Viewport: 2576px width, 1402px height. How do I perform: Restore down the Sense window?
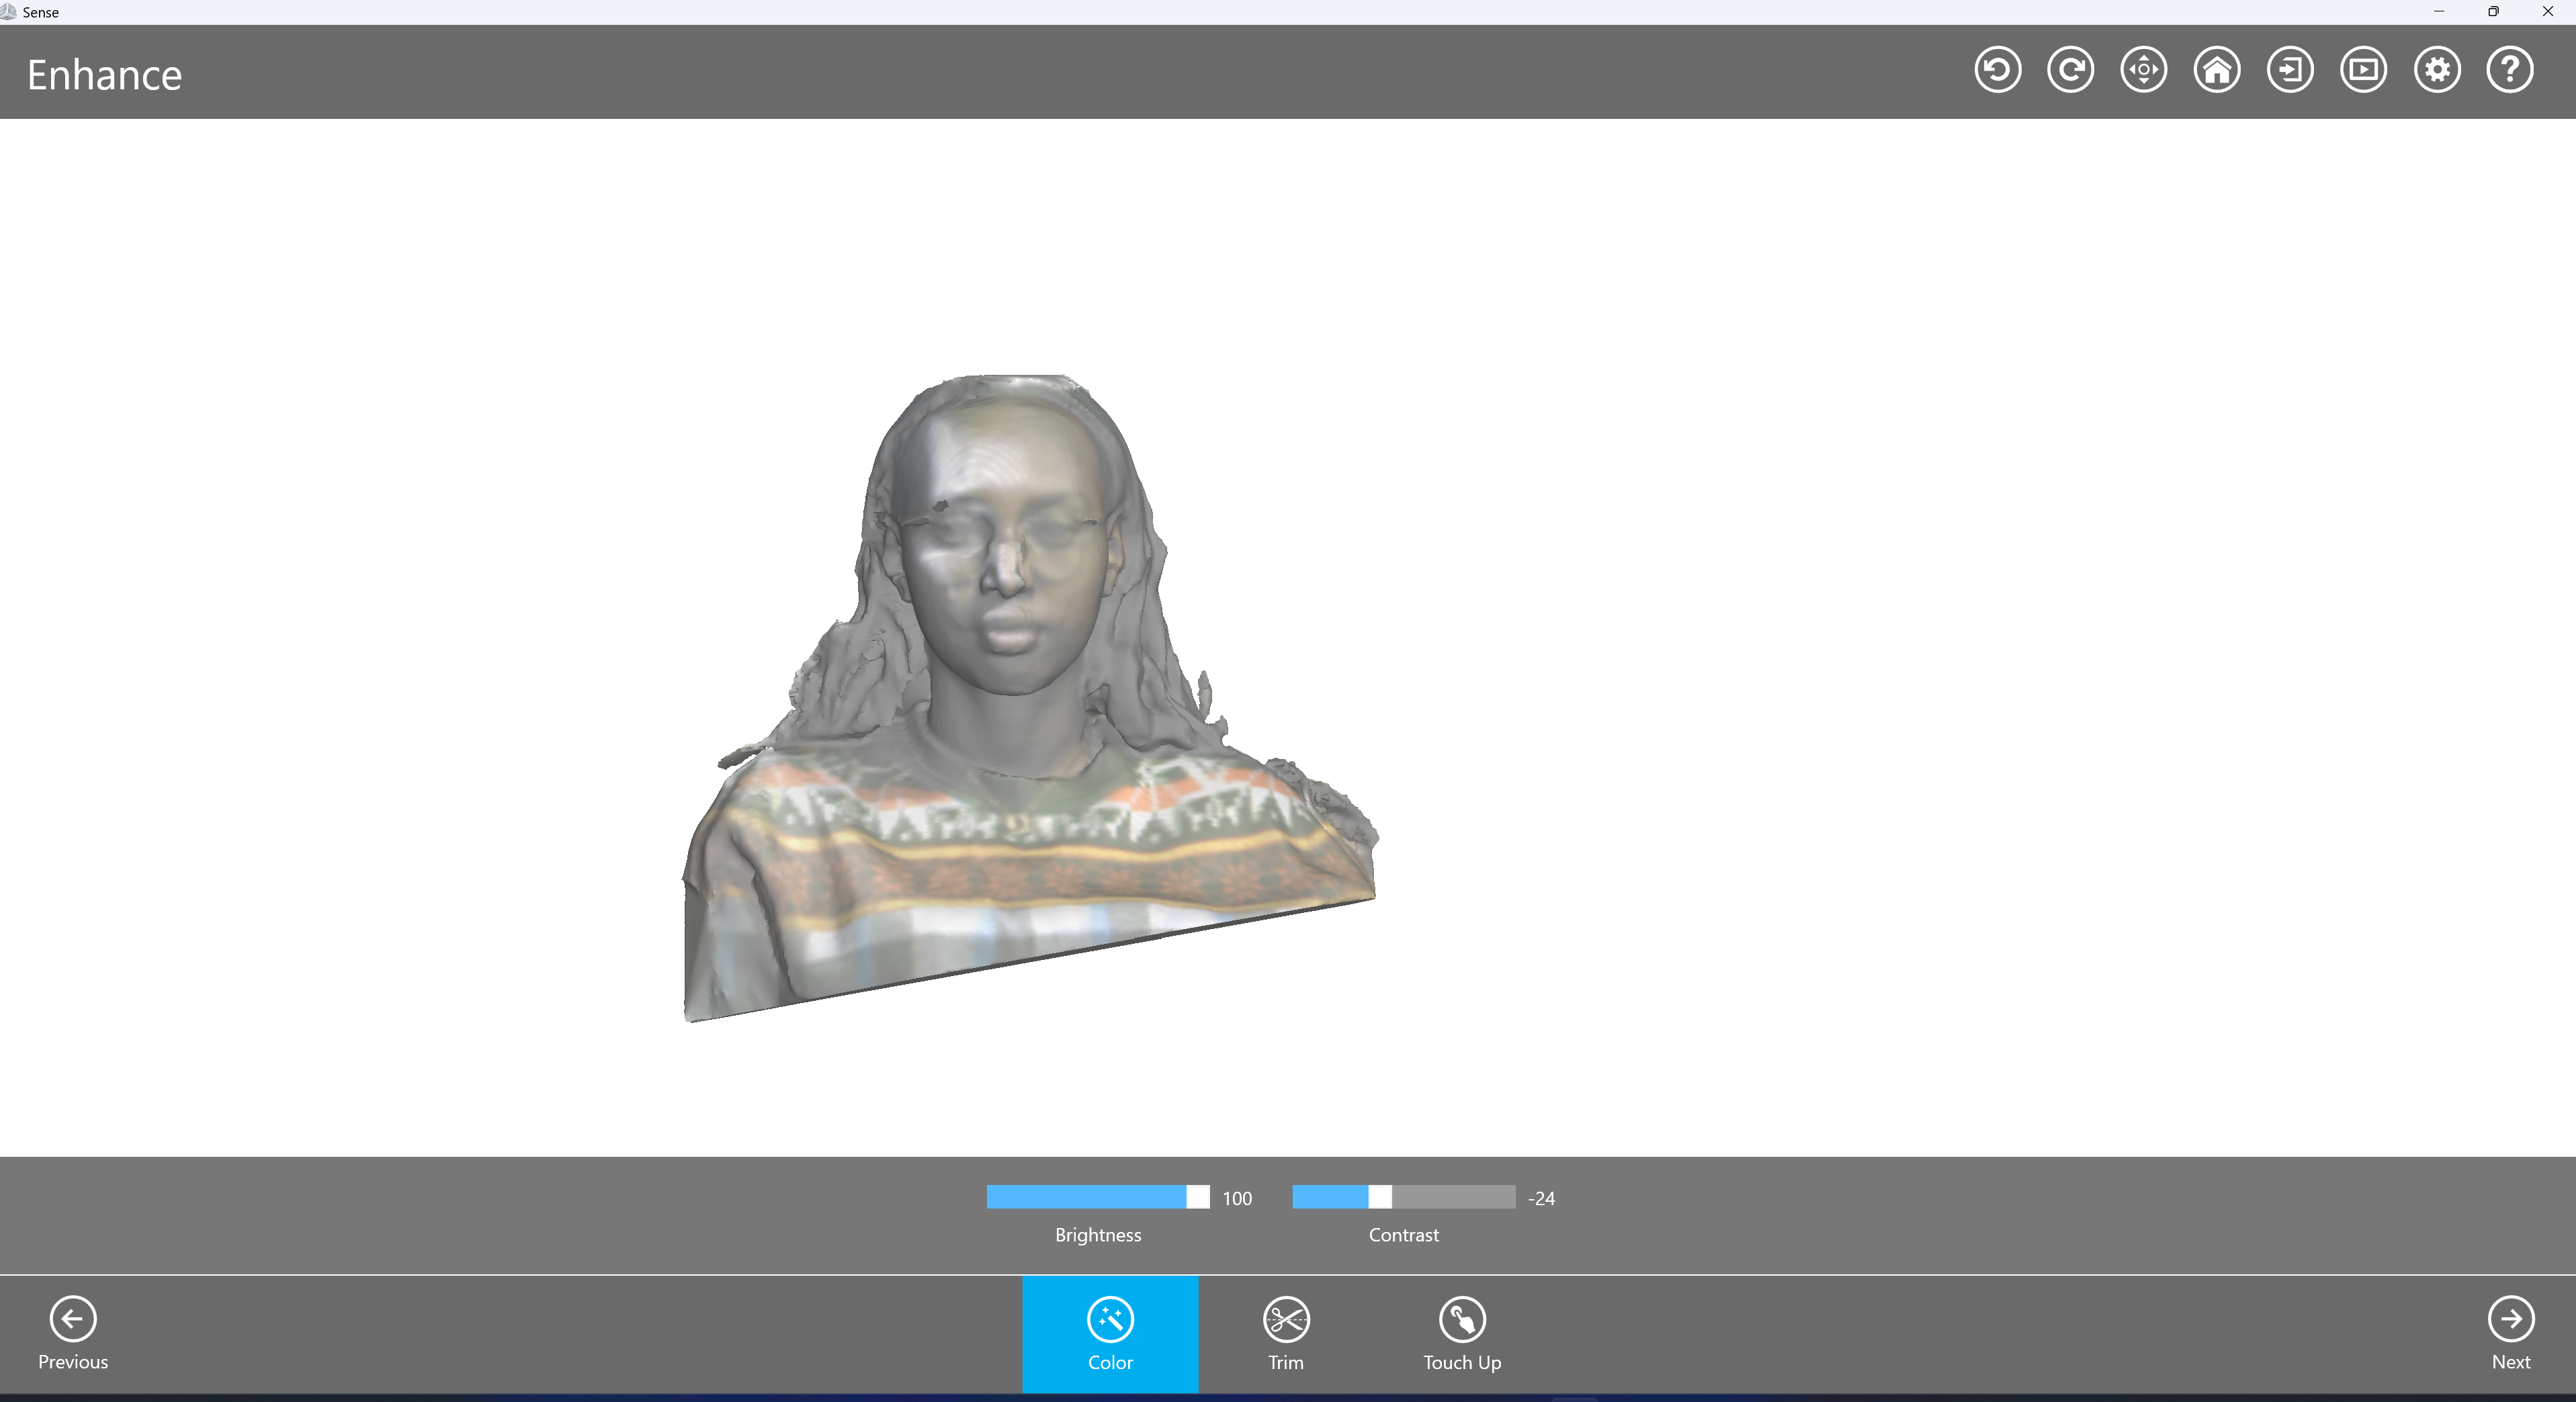pos(2493,12)
